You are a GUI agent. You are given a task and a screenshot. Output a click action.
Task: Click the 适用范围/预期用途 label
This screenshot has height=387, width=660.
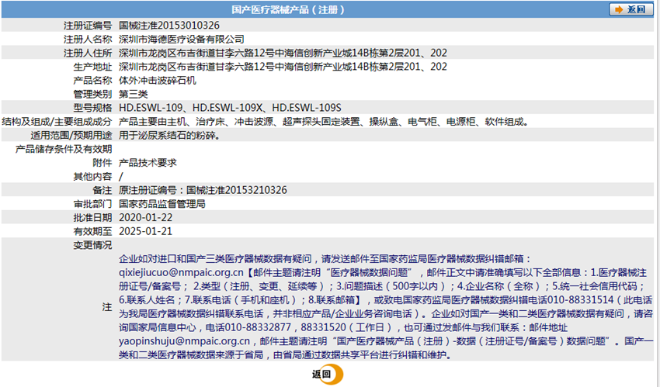71,135
